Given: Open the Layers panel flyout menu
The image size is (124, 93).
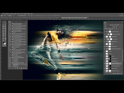Looking at the screenshot, I should 122,23.
